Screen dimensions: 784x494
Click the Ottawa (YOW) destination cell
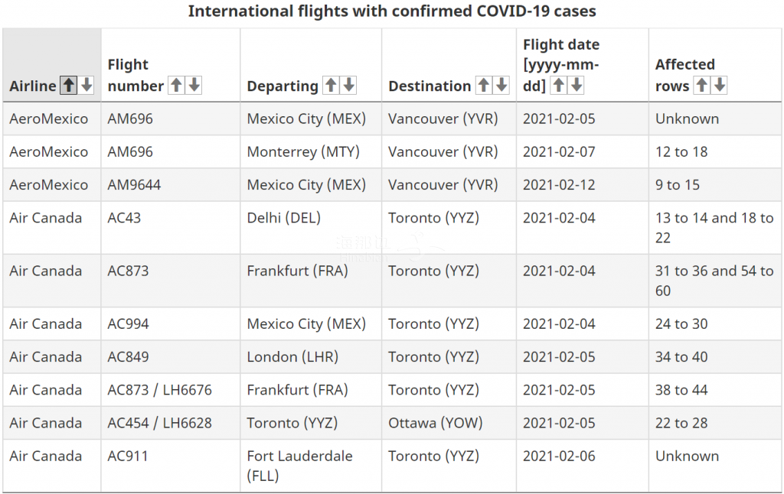coord(449,423)
